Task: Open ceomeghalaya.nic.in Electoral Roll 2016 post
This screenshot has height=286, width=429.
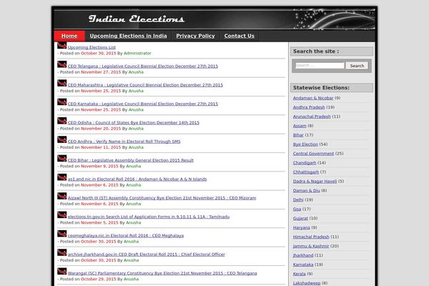Action: (x=126, y=236)
